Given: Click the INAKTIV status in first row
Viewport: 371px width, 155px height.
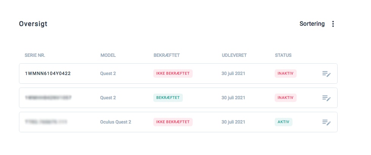Looking at the screenshot, I should (285, 74).
